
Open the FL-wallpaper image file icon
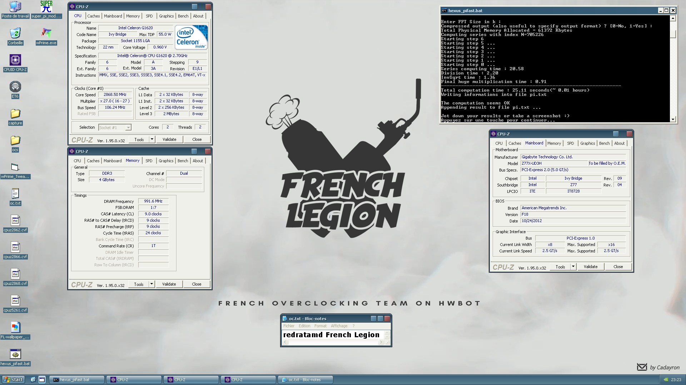[x=15, y=330]
